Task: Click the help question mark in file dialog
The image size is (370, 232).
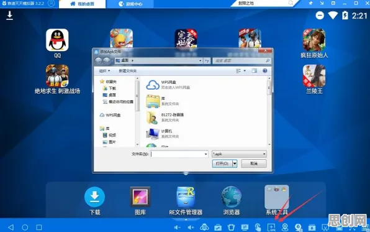Action: [x=264, y=71]
